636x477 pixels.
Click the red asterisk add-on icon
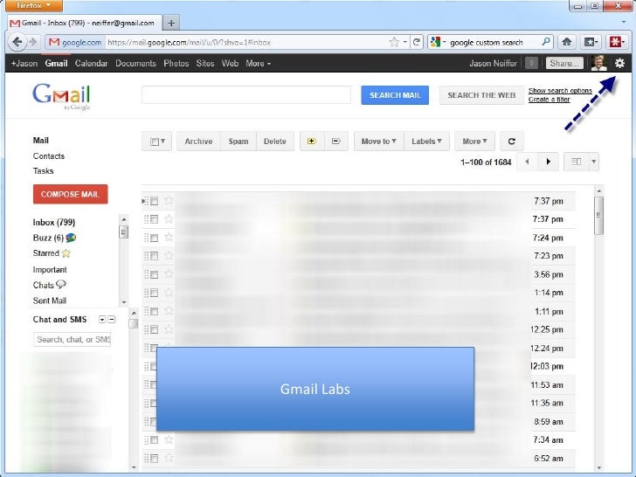[x=617, y=42]
